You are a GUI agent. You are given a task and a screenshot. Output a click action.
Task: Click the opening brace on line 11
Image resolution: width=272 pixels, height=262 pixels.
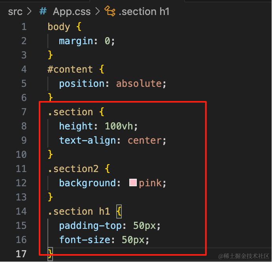click(108, 168)
